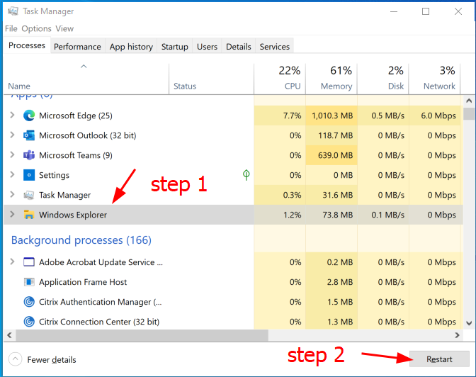Click the vertical scrollbar up arrow

[469, 101]
